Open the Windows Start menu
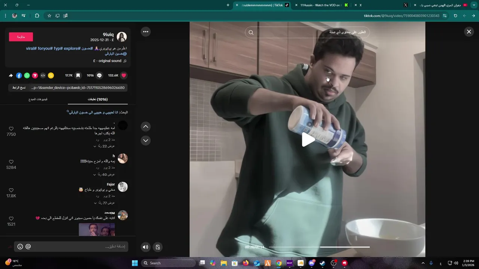This screenshot has height=269, width=479. click(x=135, y=263)
